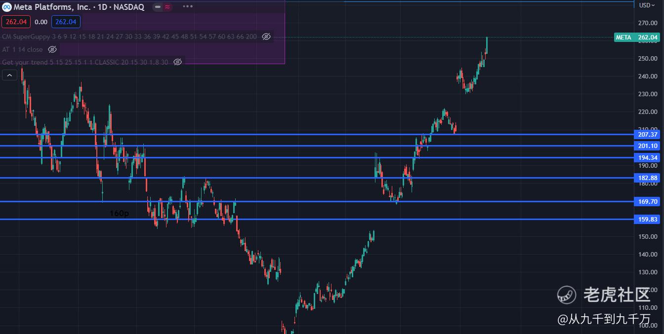Click the pink wavy lines status icon
Screen dimensions: 664x334
[168, 7]
